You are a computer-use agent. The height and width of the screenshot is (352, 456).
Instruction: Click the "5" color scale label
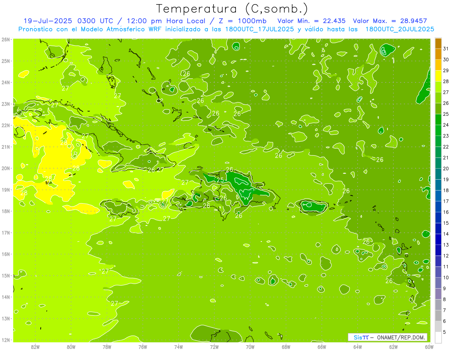click(444, 332)
